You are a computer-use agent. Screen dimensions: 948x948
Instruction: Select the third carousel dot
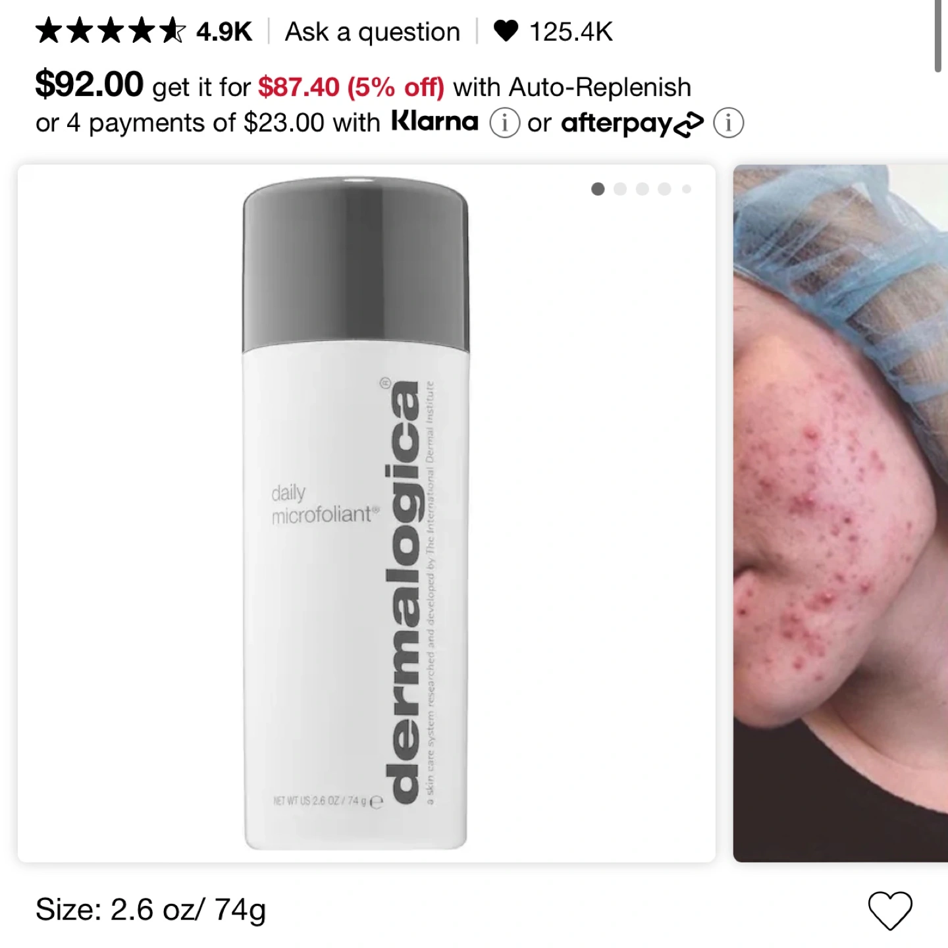coord(643,189)
